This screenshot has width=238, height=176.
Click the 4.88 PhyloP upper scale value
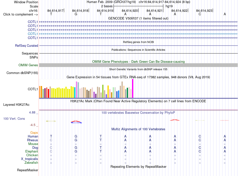click(32, 112)
